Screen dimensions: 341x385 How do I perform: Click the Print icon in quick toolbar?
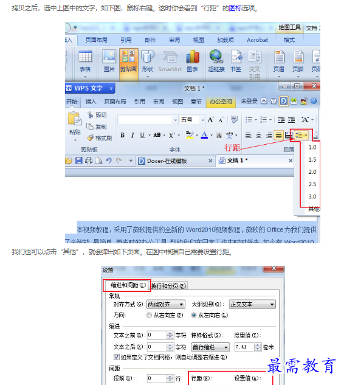click(x=89, y=161)
